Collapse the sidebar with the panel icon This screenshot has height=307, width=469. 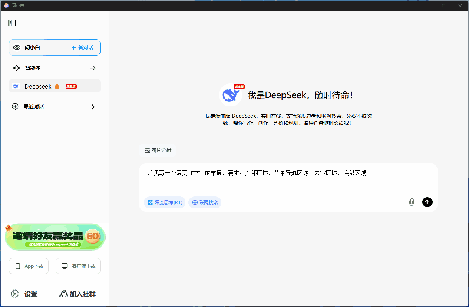(12, 23)
